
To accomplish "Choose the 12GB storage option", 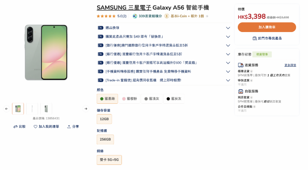I will point(104,119).
